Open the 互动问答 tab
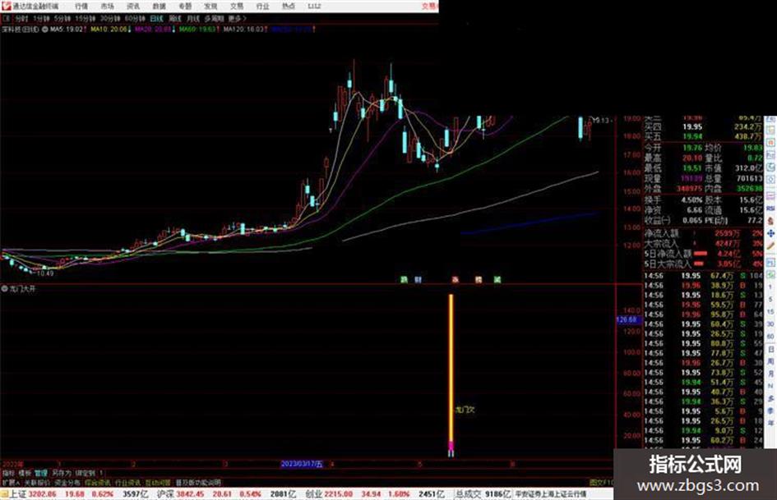Image resolution: width=777 pixels, height=500 pixels. coord(158,483)
